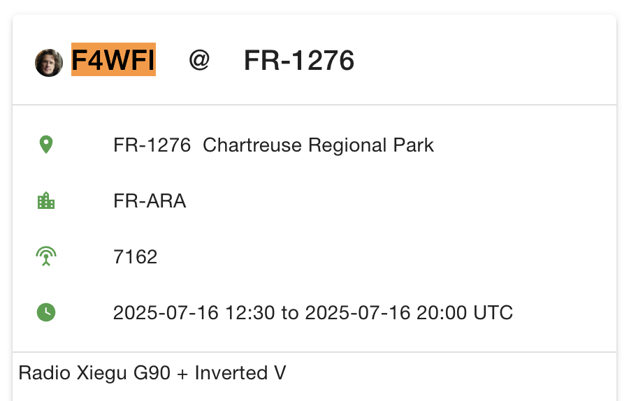Click the UTC timezone label

click(493, 312)
